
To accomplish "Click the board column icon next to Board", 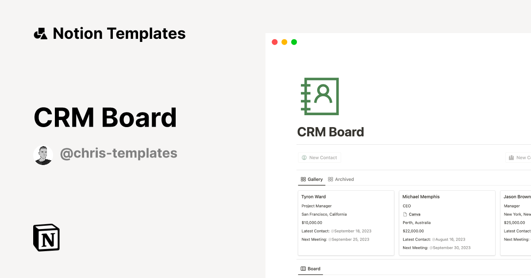I will tap(302, 268).
